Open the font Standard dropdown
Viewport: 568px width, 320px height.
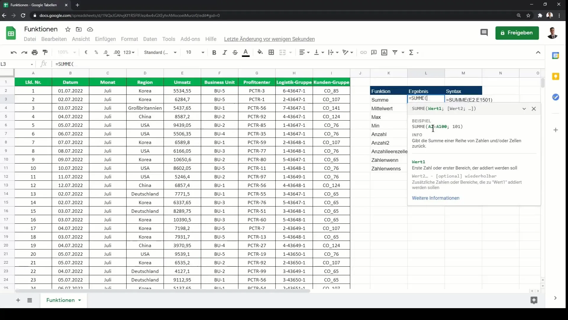click(160, 52)
